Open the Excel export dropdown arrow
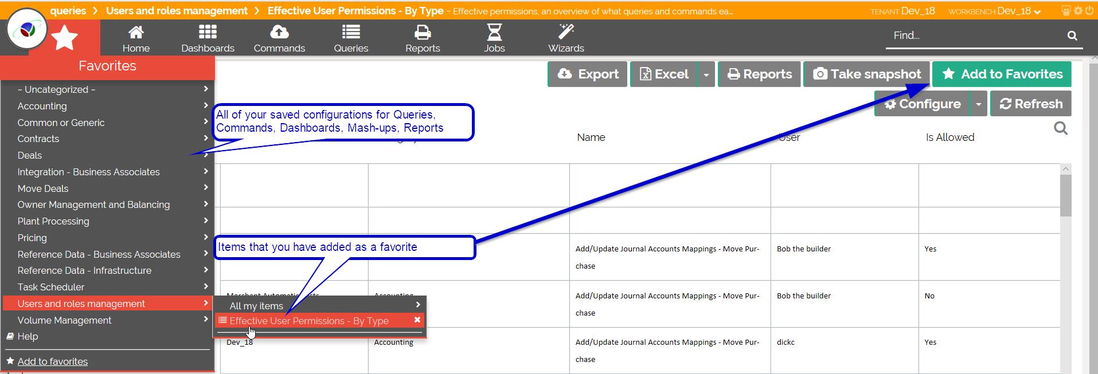The width and height of the screenshot is (1098, 374). tap(706, 74)
